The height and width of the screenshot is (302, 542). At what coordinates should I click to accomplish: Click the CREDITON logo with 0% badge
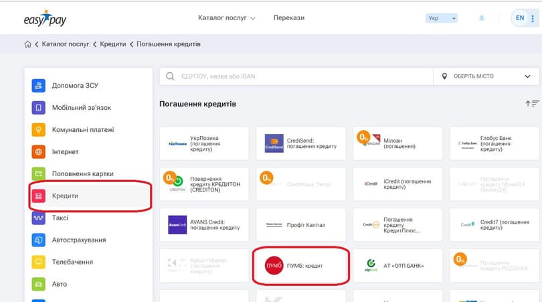(175, 181)
